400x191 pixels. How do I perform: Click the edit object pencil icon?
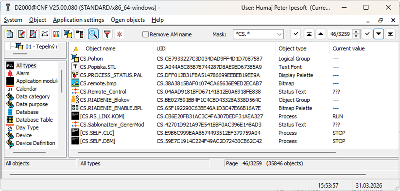(22, 34)
